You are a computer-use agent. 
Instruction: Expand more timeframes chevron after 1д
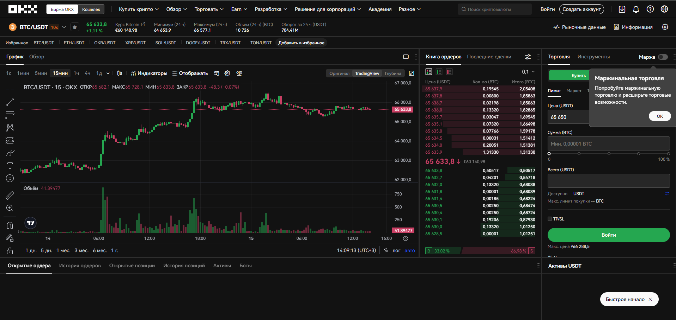(108, 73)
